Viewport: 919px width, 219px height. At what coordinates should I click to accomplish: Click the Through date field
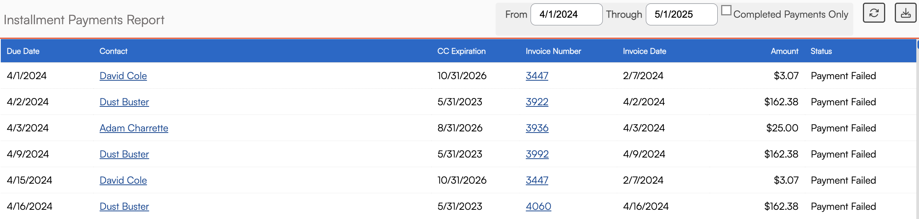(681, 15)
